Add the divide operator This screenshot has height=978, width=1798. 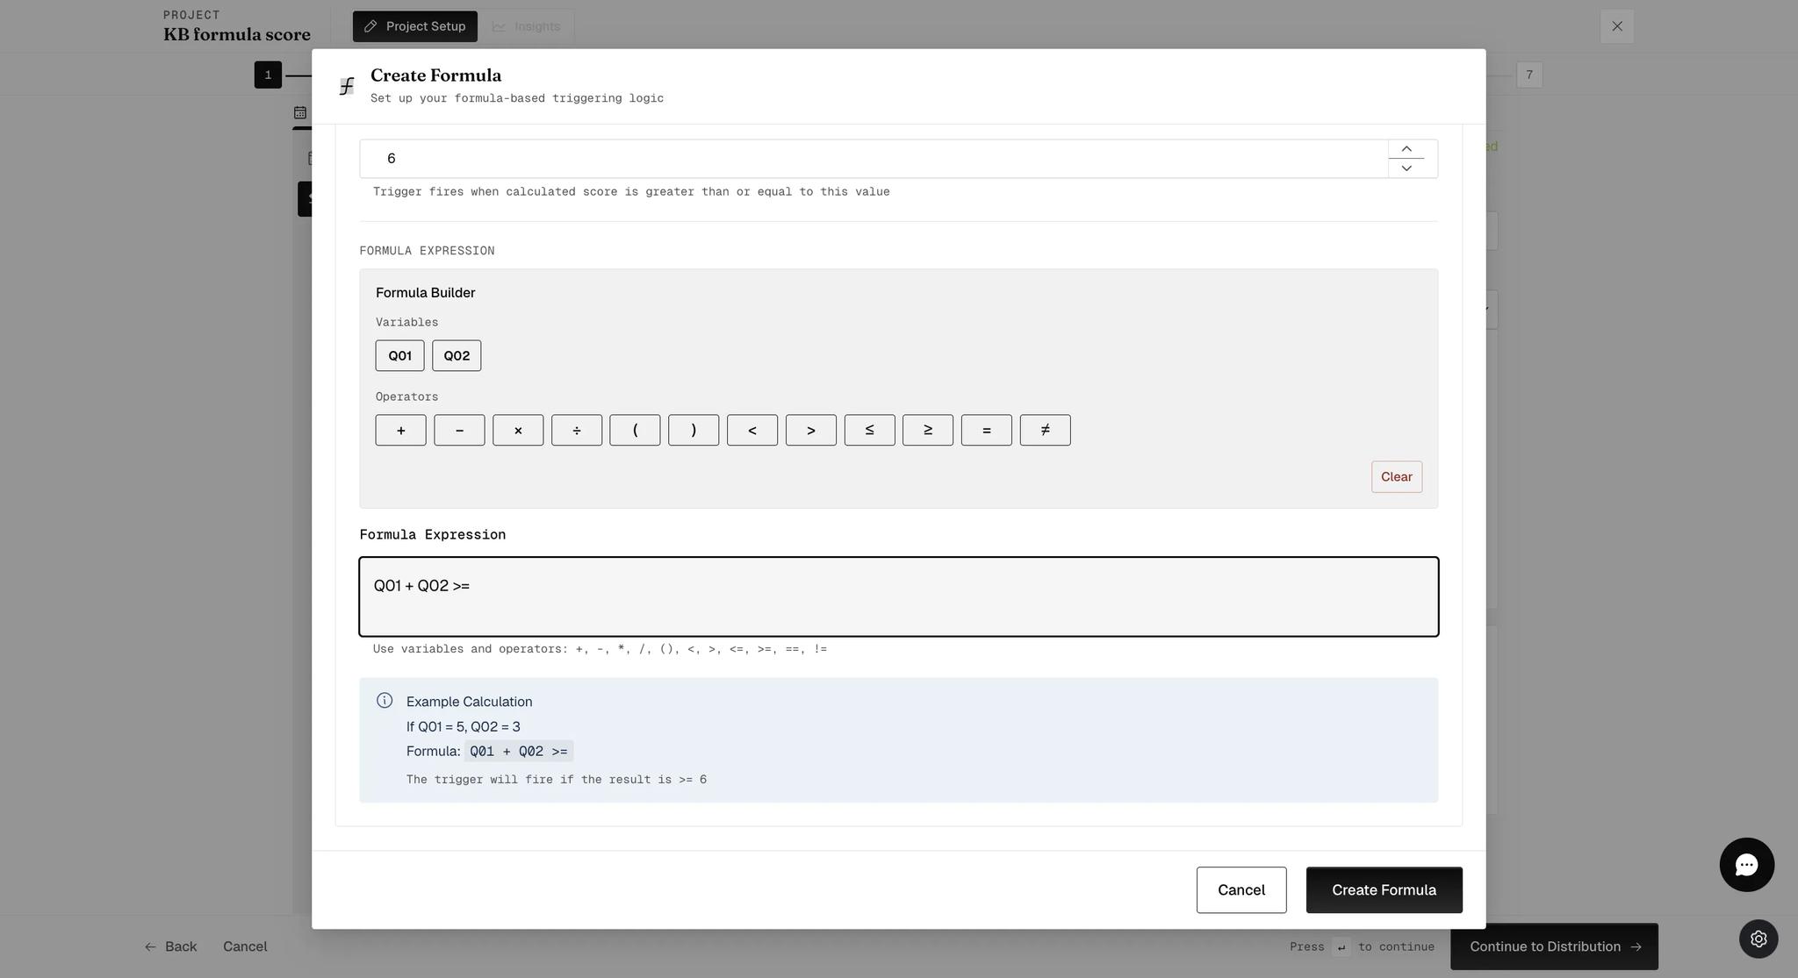pyautogui.click(x=577, y=430)
